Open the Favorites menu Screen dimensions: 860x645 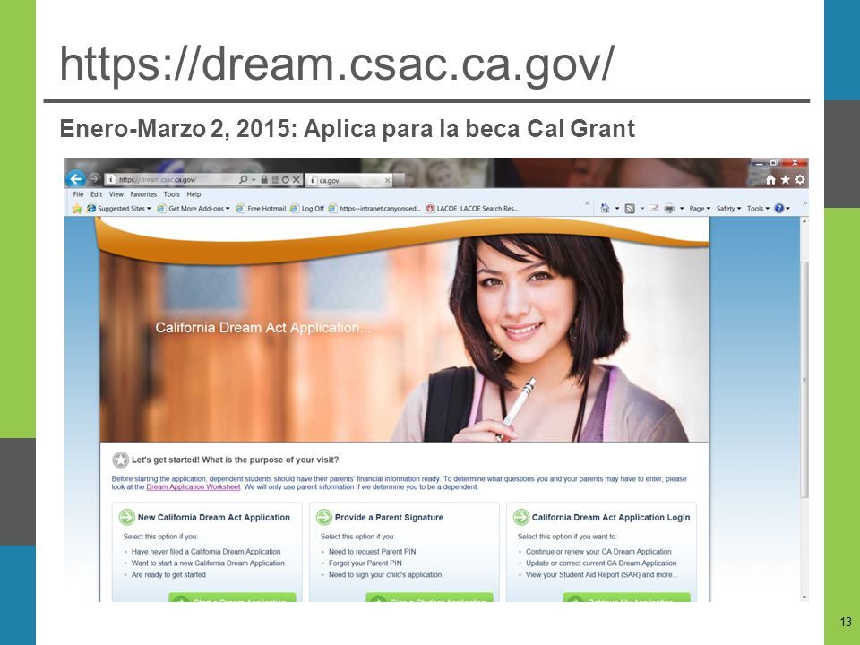point(143,194)
